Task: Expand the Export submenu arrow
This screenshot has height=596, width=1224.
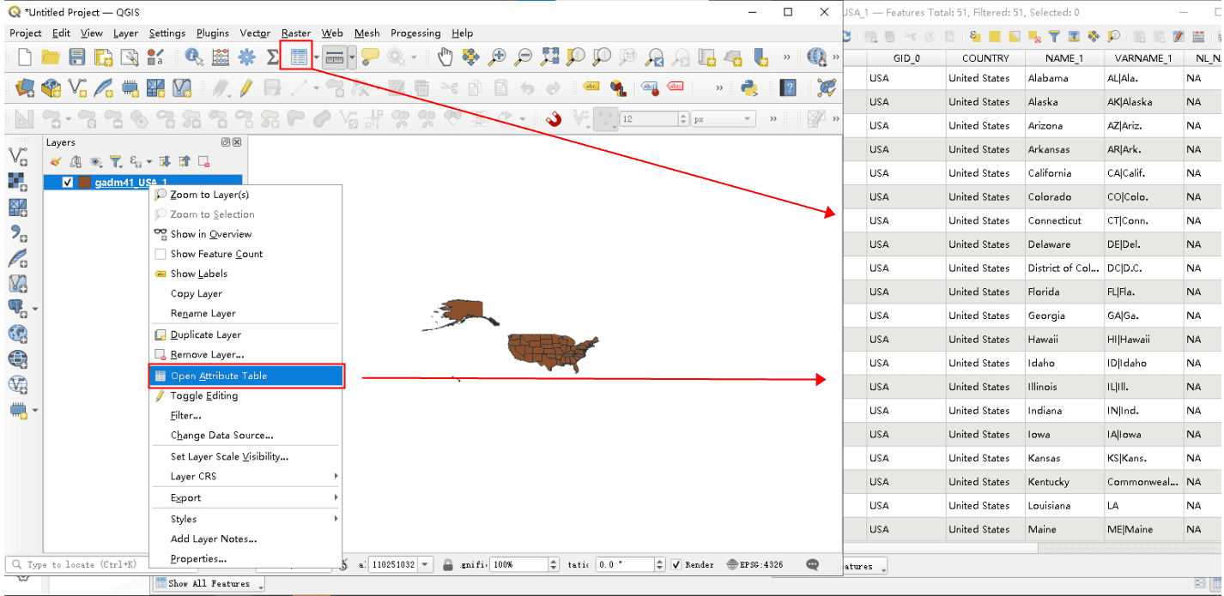Action: point(336,497)
